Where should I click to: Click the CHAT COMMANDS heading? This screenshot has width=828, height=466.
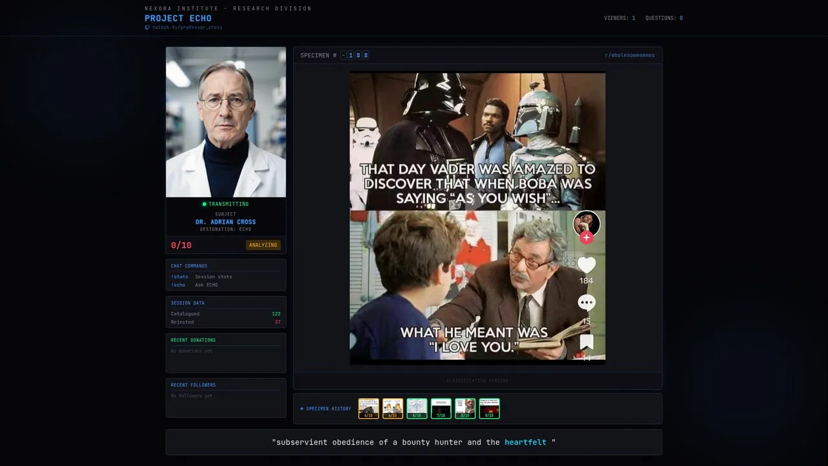189,266
